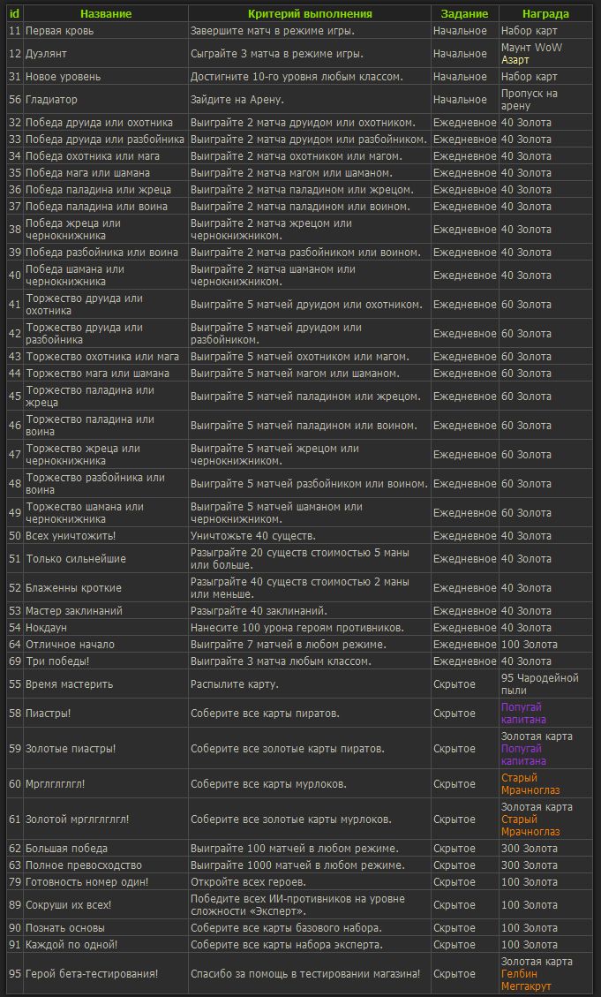The image size is (601, 997).
Task: Click the "Название" column header
Action: coord(106,14)
